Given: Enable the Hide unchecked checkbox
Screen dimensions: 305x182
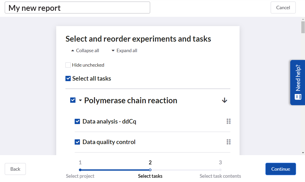Looking at the screenshot, I should (68, 65).
